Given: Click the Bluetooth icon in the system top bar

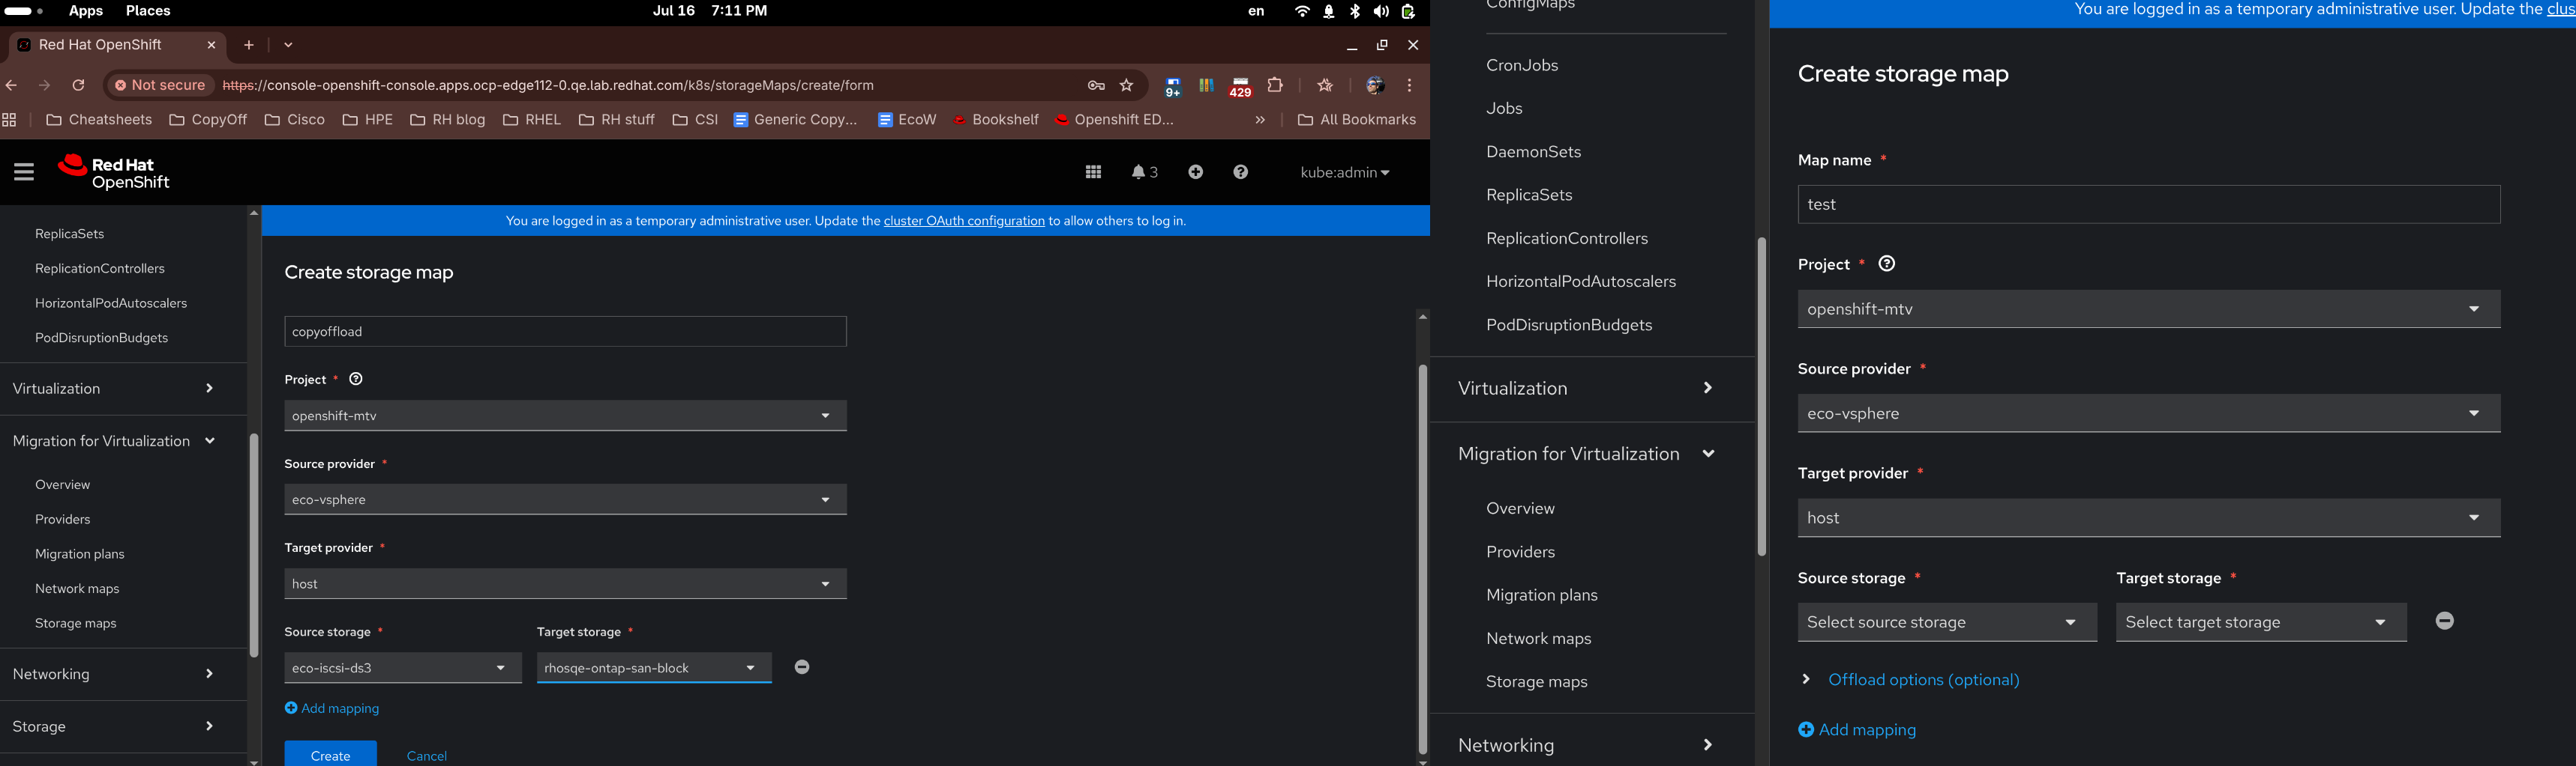Looking at the screenshot, I should pyautogui.click(x=1355, y=11).
